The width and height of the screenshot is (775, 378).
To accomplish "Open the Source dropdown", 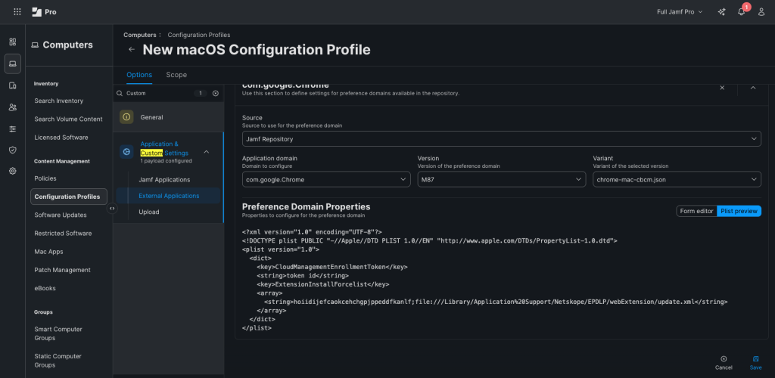I will (x=502, y=139).
